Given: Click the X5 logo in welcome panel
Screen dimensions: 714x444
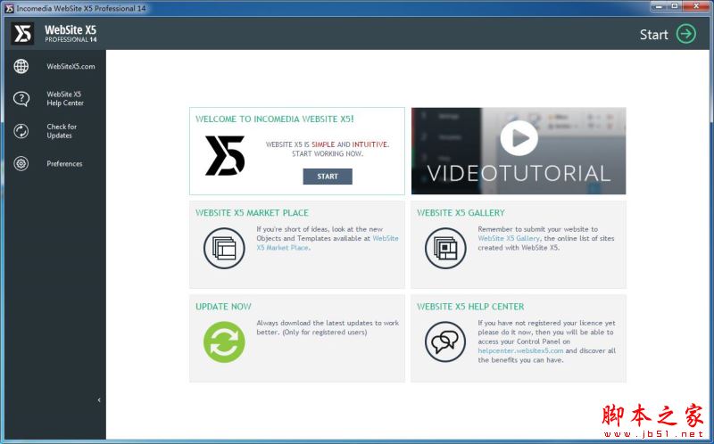Looking at the screenshot, I should click(225, 155).
